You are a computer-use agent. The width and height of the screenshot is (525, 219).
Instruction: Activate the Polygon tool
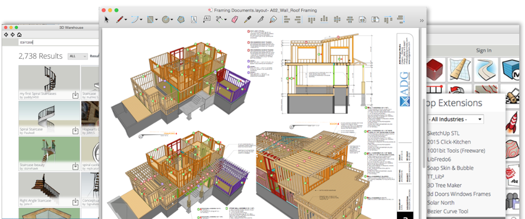tap(180, 19)
